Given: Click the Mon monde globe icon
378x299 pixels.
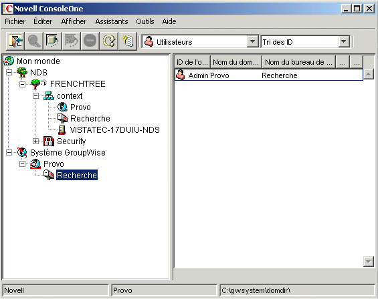Looking at the screenshot, I should [x=9, y=61].
